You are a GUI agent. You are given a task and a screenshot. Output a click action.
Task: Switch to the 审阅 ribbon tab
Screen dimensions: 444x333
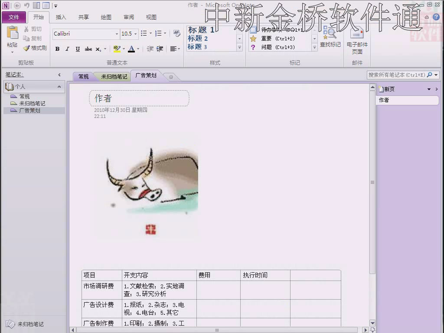click(129, 17)
